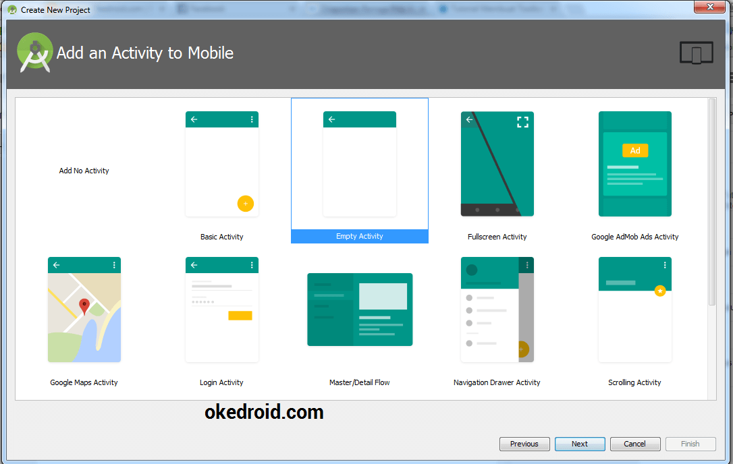Click the back arrow in Empty Activity preview
Viewport: 733px width, 464px height.
(331, 119)
